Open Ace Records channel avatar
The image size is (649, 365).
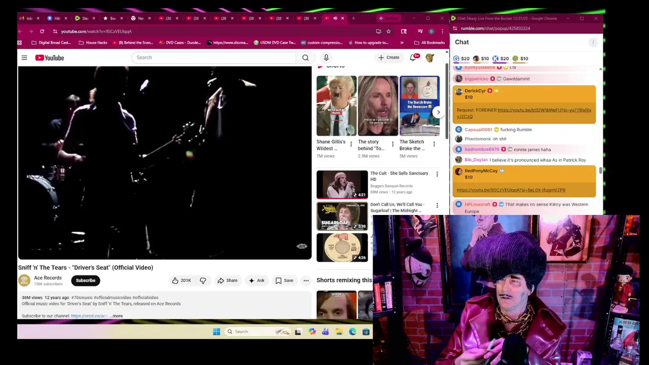[24, 280]
